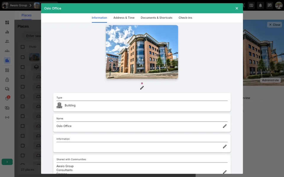The image size is (284, 177).
Task: Open the messages icon in top bar
Action: pyautogui.click(x=270, y=5)
